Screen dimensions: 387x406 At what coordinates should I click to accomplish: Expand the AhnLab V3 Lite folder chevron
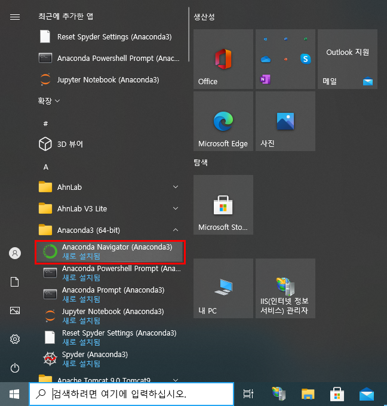coord(176,208)
